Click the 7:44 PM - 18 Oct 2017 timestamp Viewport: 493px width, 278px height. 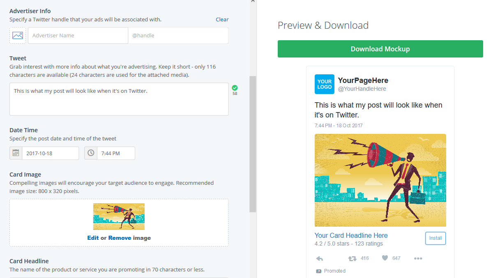tap(339, 126)
